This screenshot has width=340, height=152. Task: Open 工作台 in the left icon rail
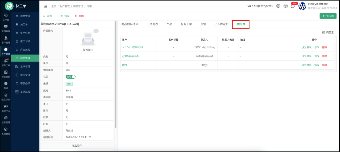[x=6, y=17]
